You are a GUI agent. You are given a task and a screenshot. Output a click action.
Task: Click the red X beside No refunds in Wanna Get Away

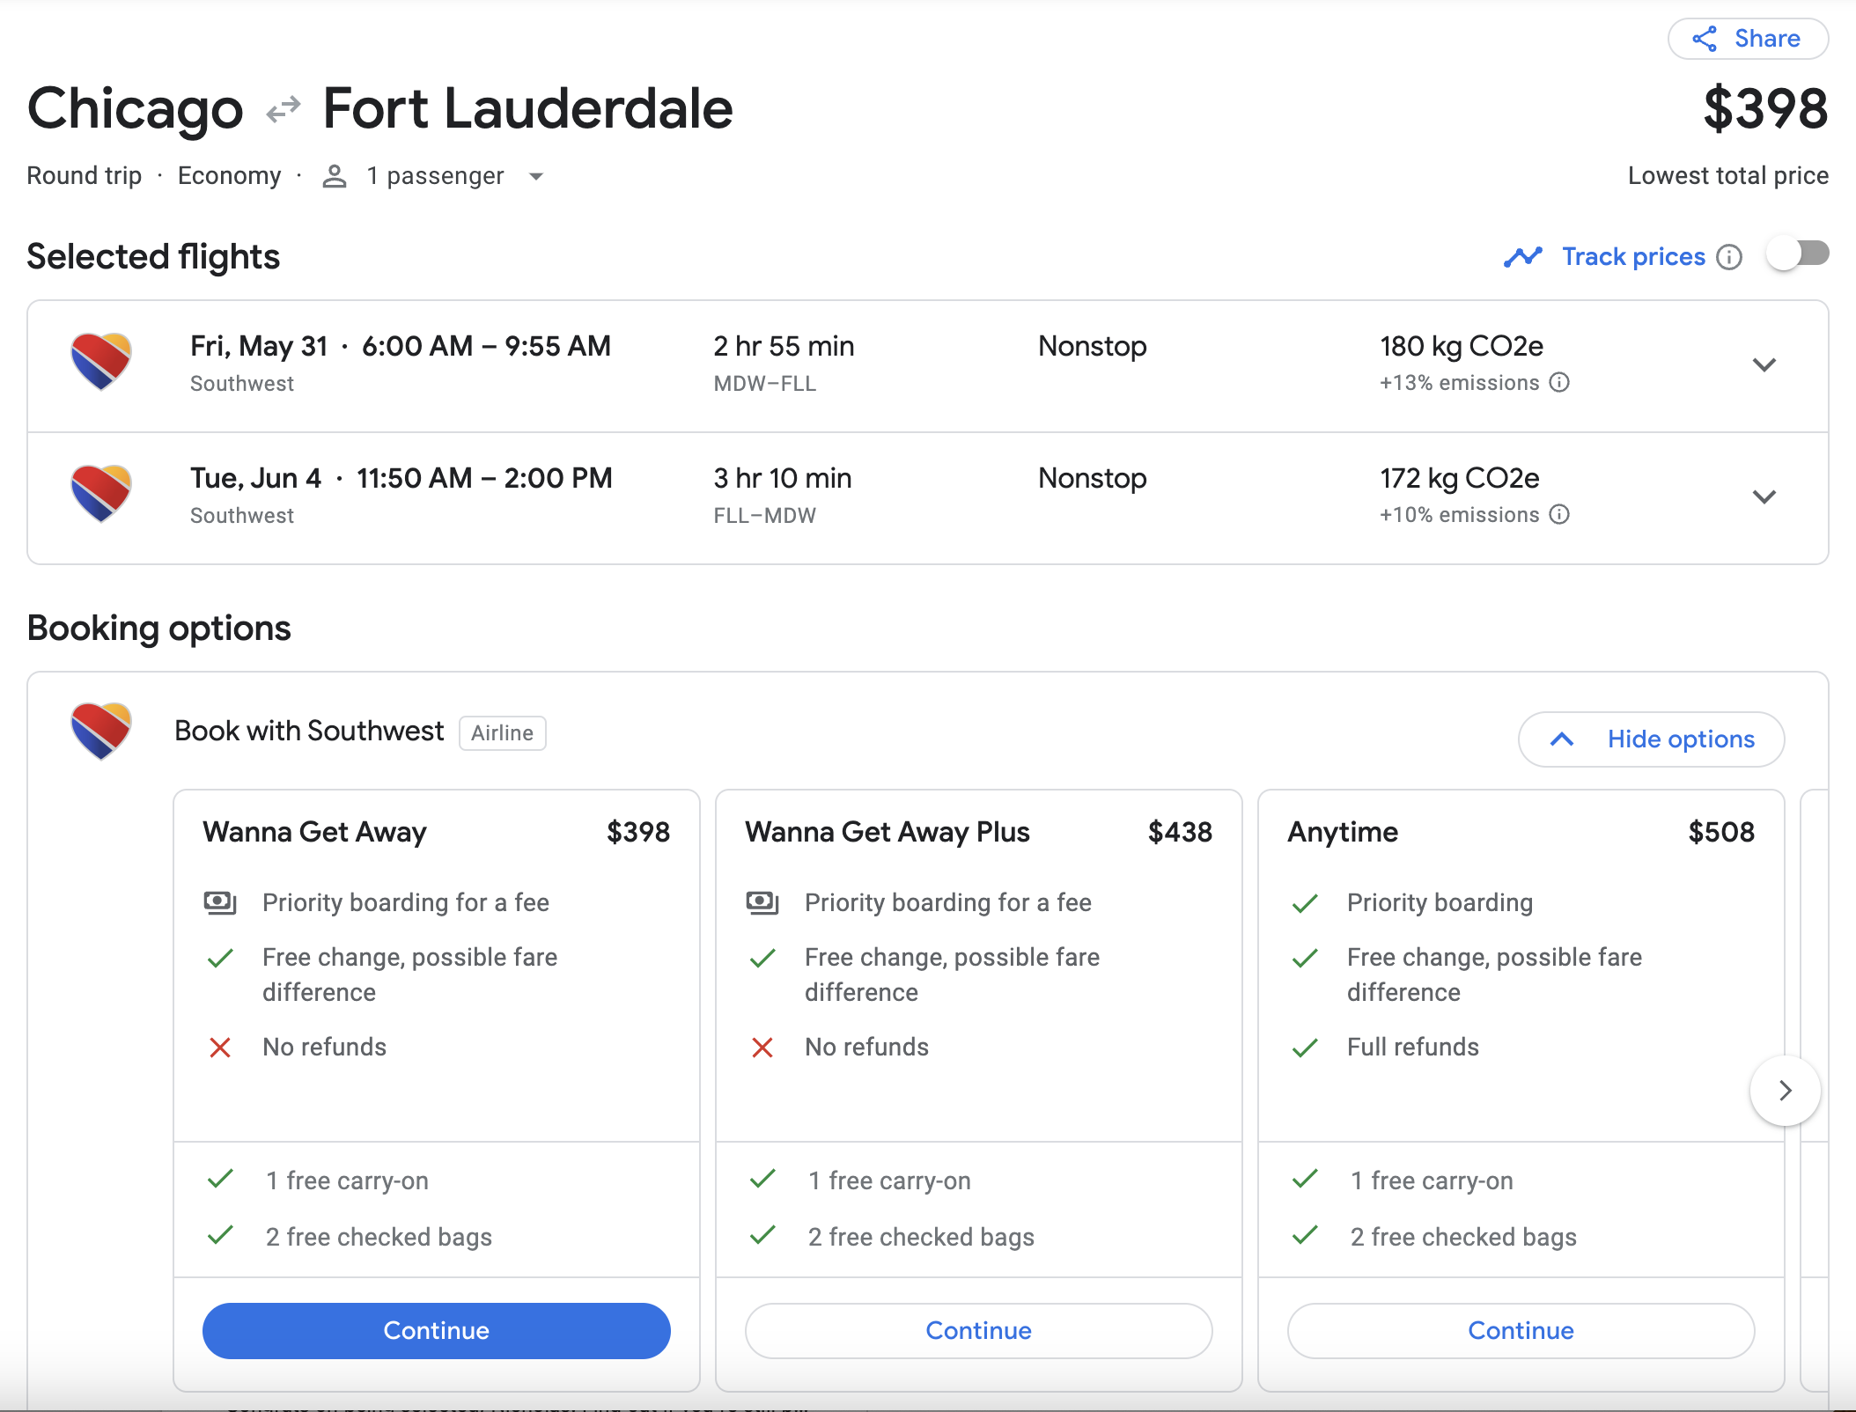(x=220, y=1048)
